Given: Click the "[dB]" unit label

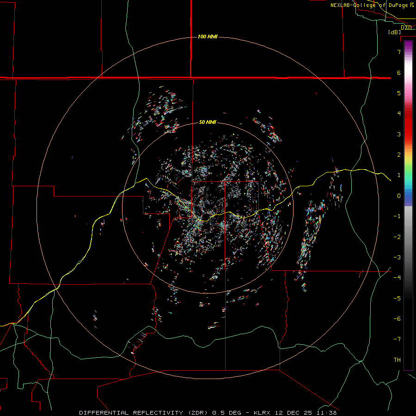Looking at the screenshot, I should [394, 32].
